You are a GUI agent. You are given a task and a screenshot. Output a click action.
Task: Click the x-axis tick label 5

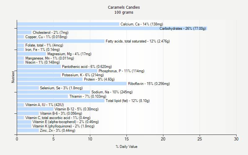click(53, 139)
